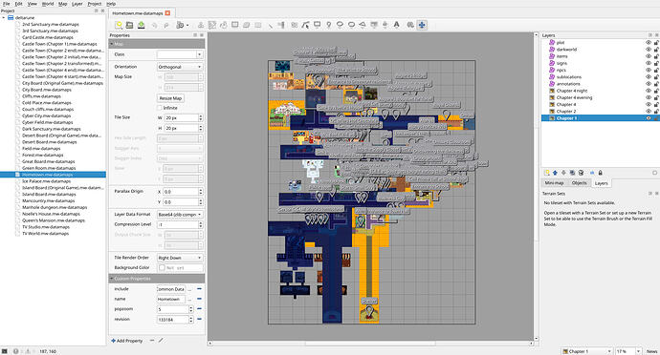The width and height of the screenshot is (660, 355).
Task: Select the Insert Point tool
Action: [x=329, y=25]
